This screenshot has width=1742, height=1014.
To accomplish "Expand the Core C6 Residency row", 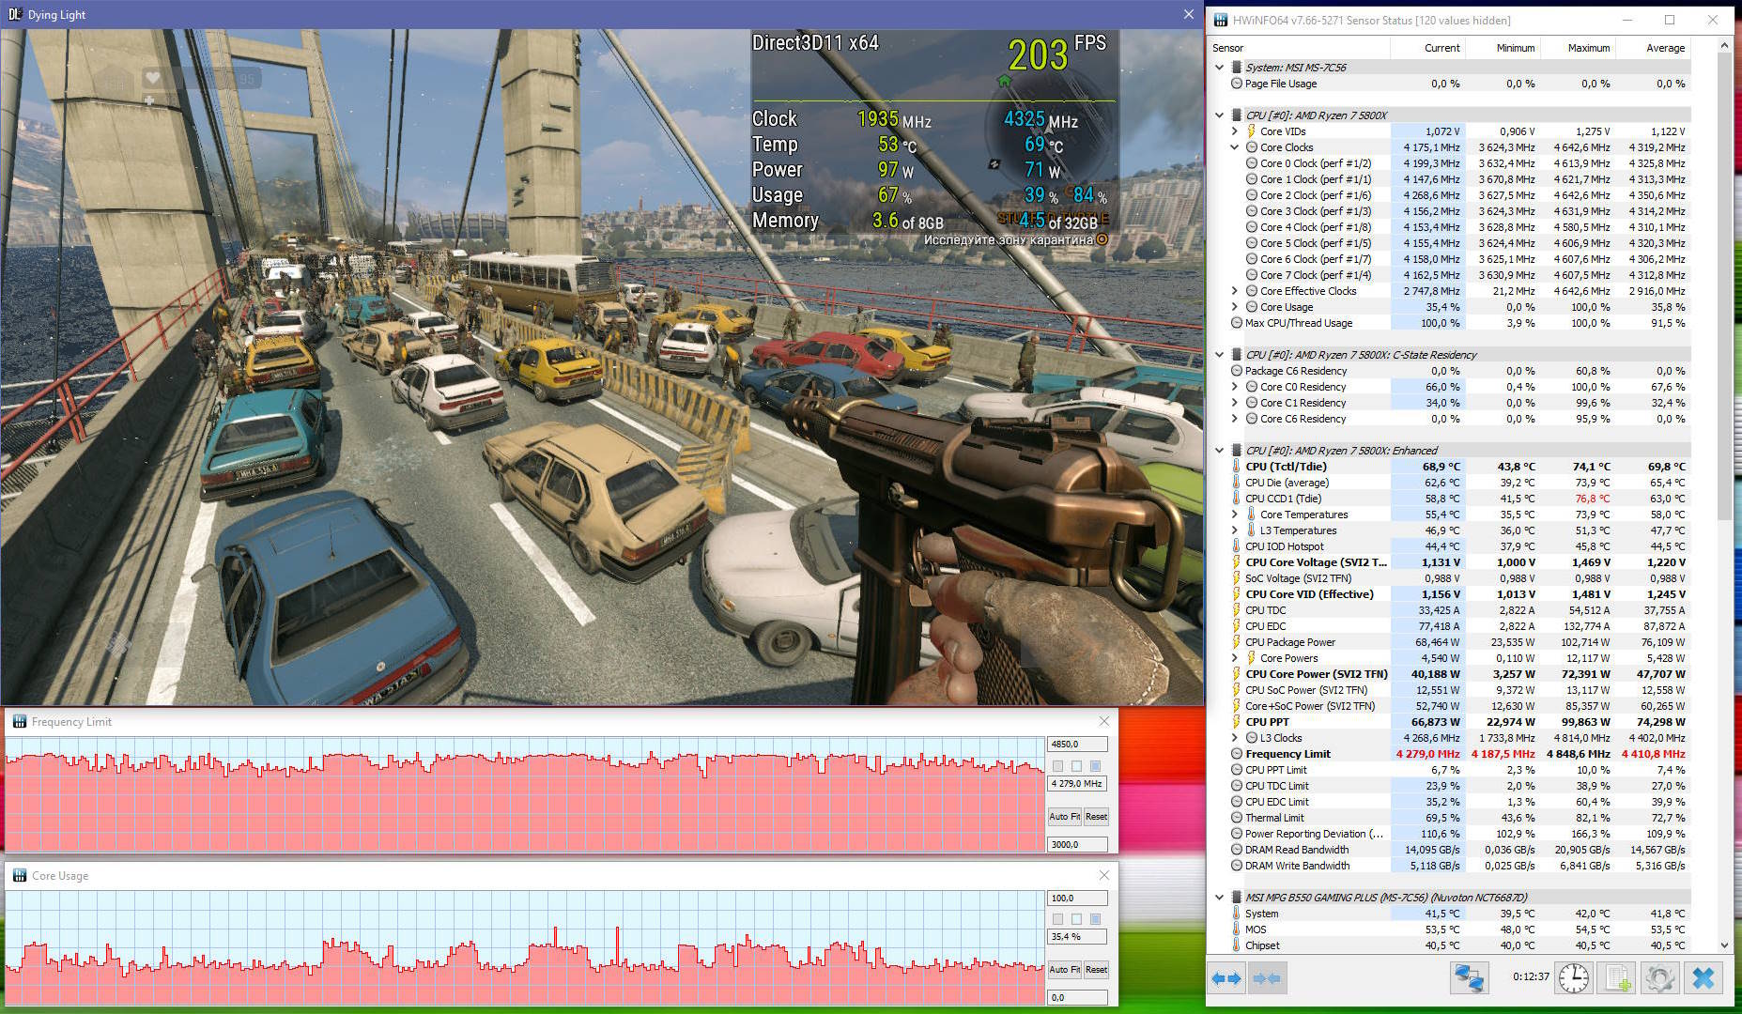I will click(x=1235, y=419).
